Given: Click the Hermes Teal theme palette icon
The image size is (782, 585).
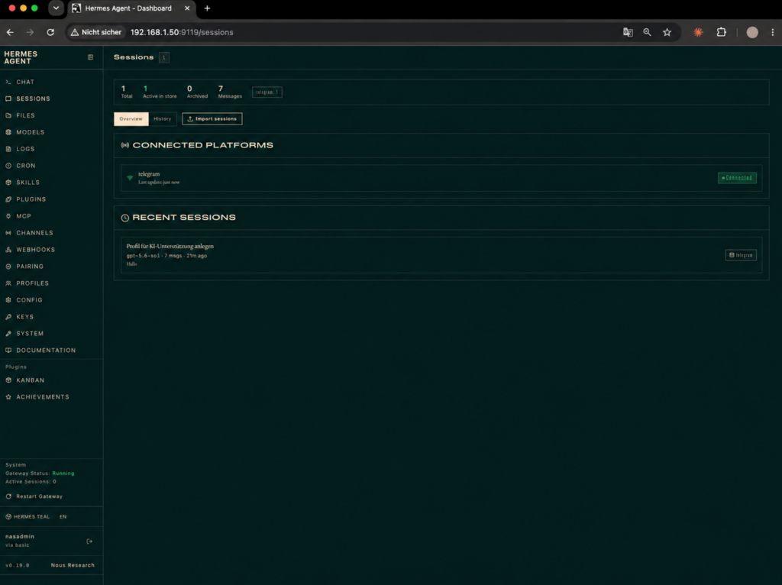Looking at the screenshot, I should (x=8, y=517).
